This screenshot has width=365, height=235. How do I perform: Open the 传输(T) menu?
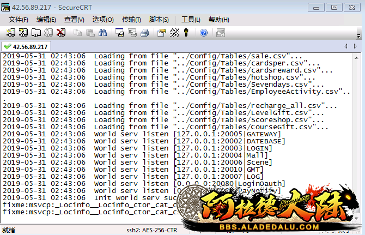(x=130, y=20)
